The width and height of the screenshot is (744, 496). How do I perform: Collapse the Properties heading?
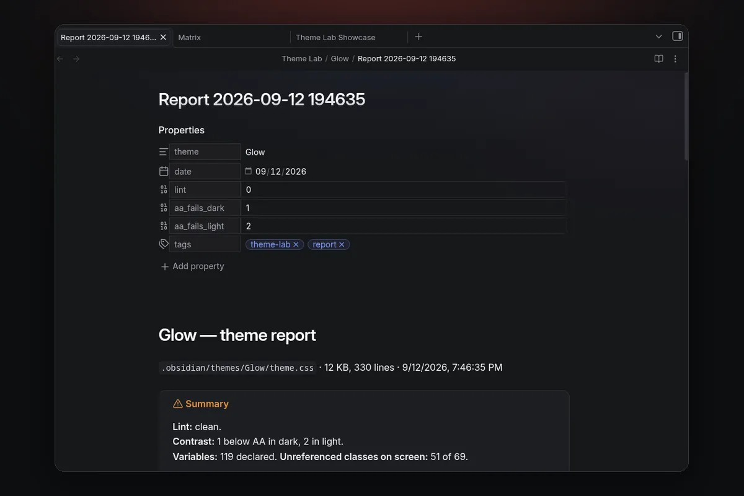[181, 130]
